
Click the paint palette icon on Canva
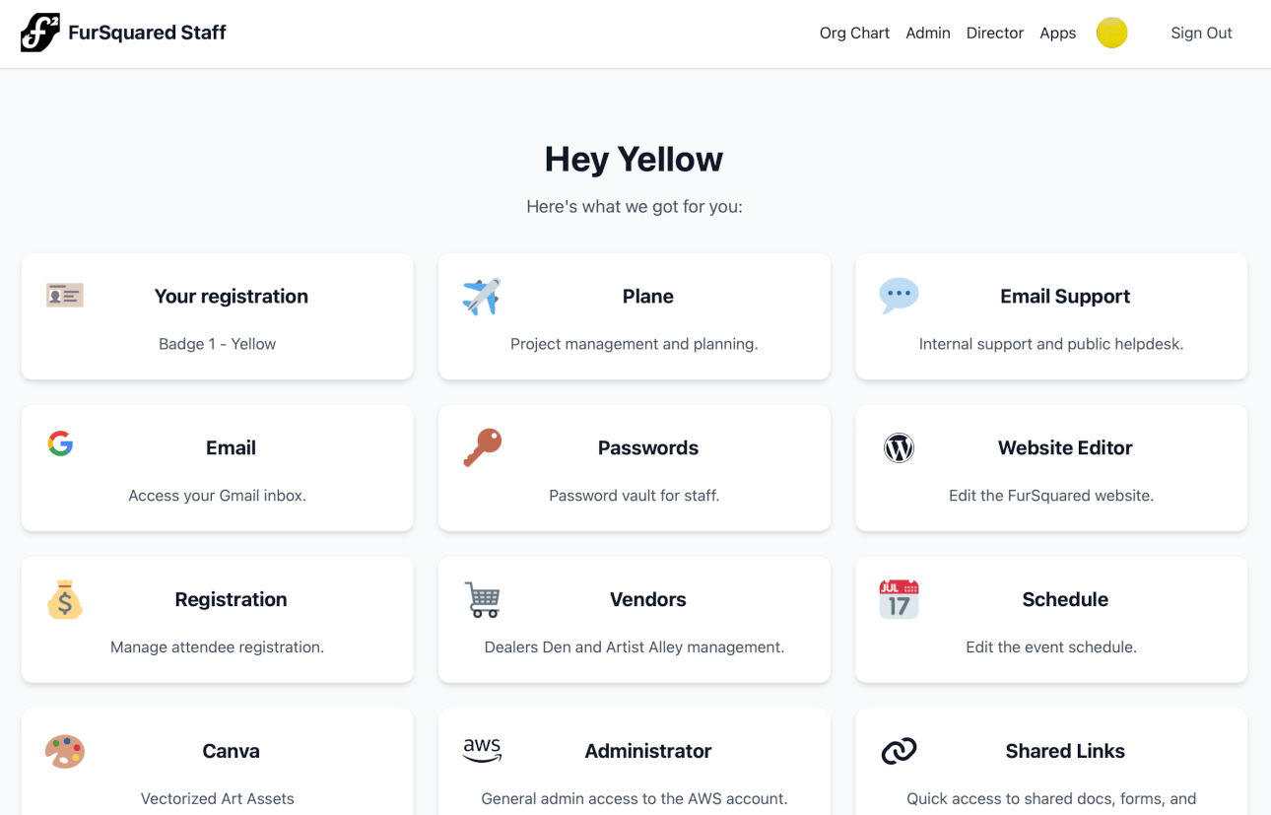[x=65, y=751]
